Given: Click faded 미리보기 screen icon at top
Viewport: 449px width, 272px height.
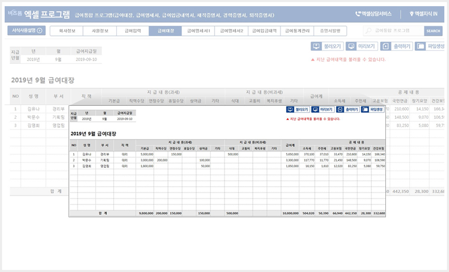Looking at the screenshot, I should [351, 46].
